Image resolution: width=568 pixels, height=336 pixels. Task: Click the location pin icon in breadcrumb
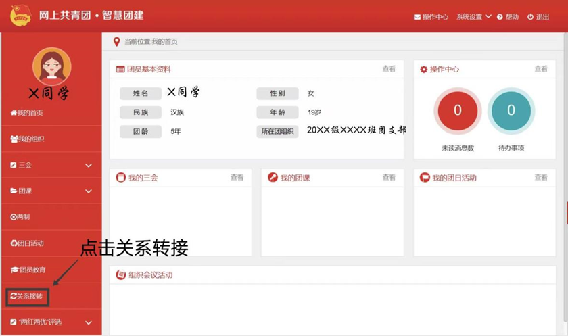[116, 42]
